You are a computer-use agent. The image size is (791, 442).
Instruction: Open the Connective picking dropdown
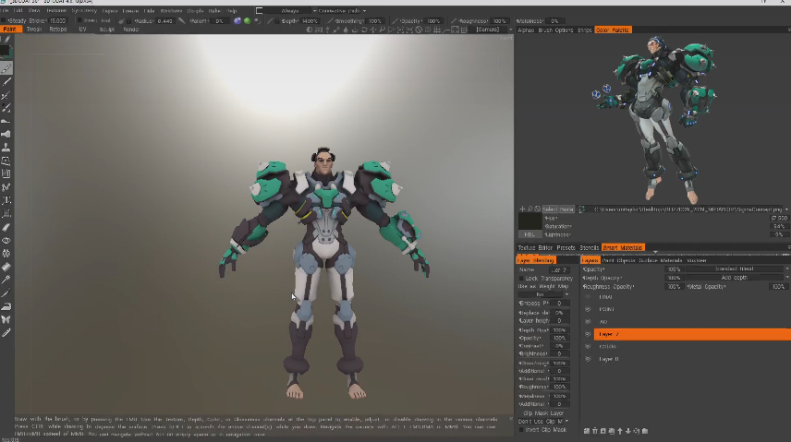pyautogui.click(x=343, y=10)
